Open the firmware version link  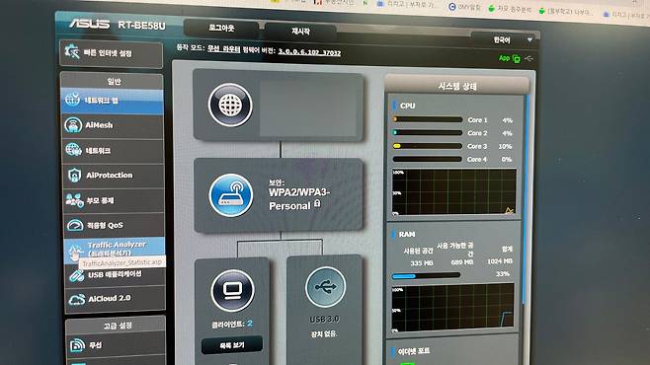pyautogui.click(x=309, y=52)
